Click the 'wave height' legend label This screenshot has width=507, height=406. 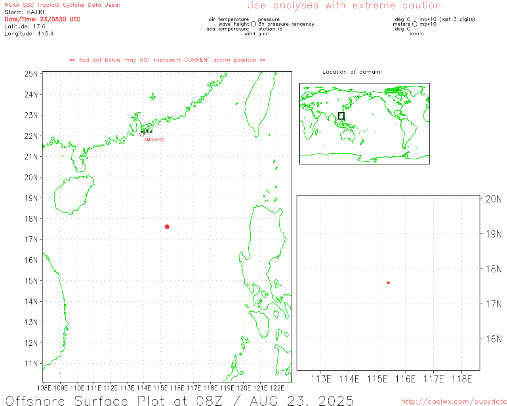click(234, 24)
